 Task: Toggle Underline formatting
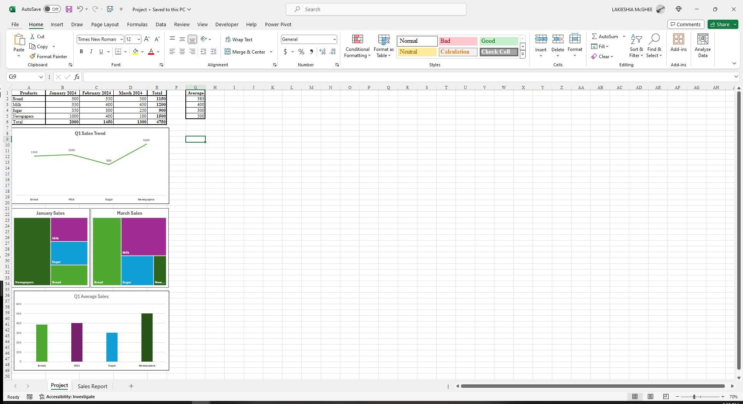click(101, 52)
